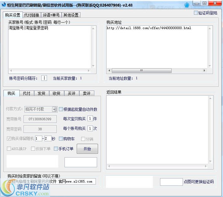The height and width of the screenshot is (197, 223).
Task: Click 每个账号购买 count field
Action: (x=90, y=128)
